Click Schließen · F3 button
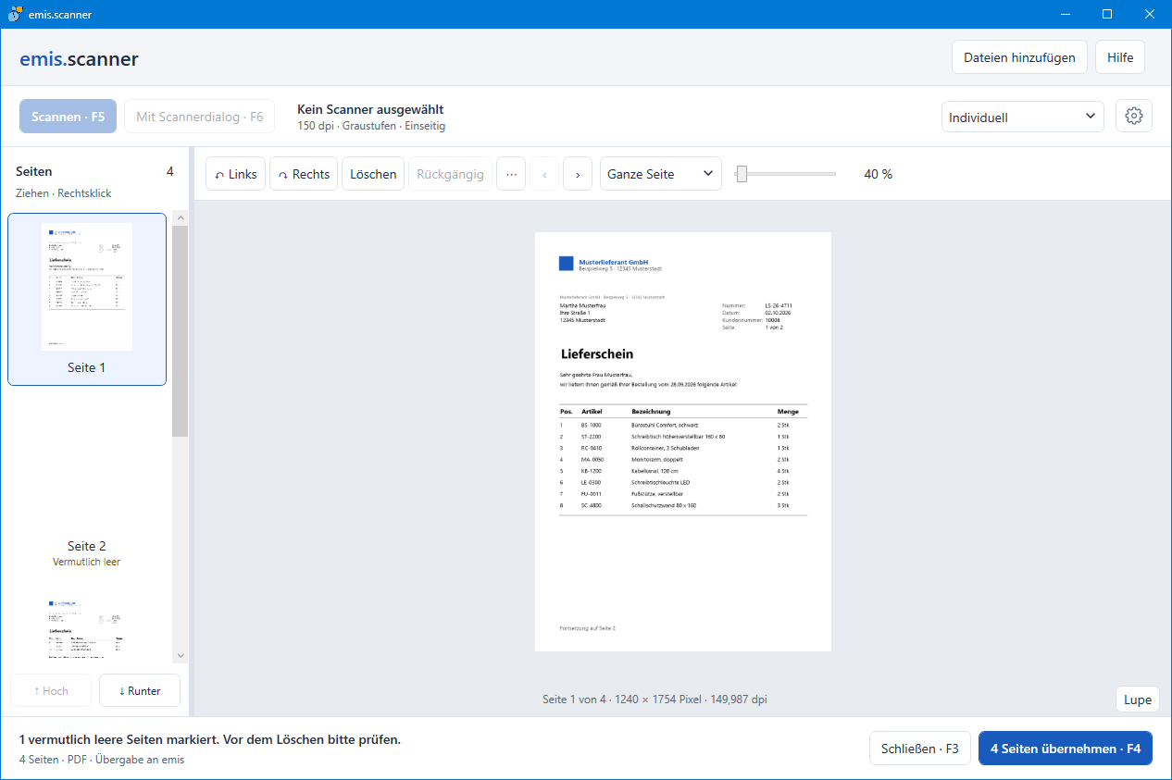 919,749
